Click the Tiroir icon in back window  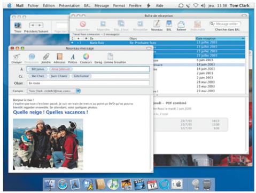coord(18,25)
